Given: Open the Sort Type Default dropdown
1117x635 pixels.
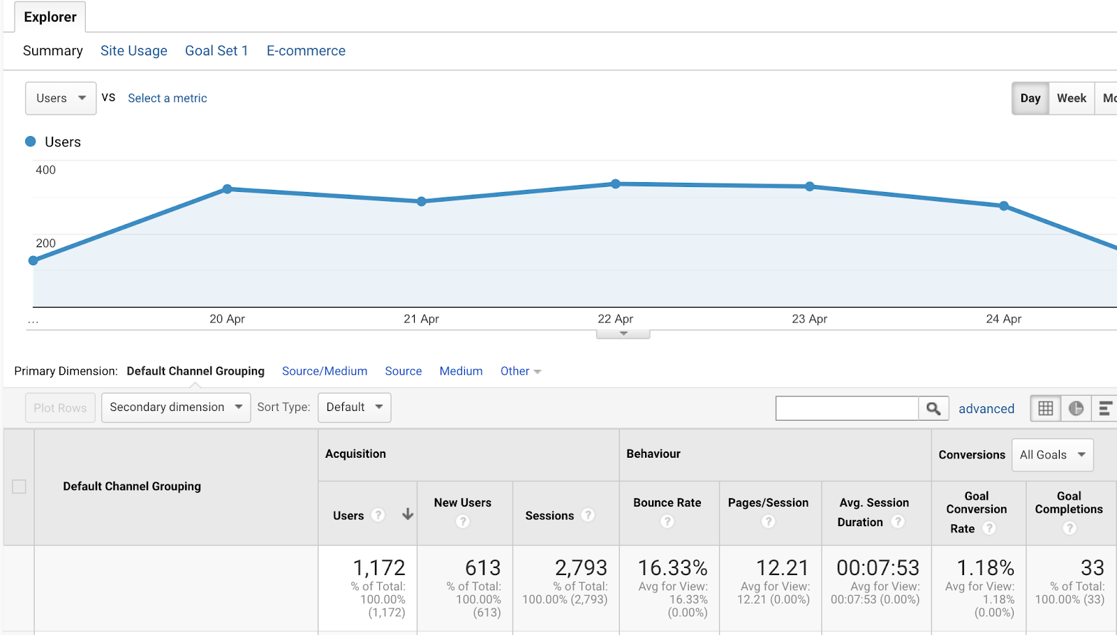Looking at the screenshot, I should (x=355, y=408).
